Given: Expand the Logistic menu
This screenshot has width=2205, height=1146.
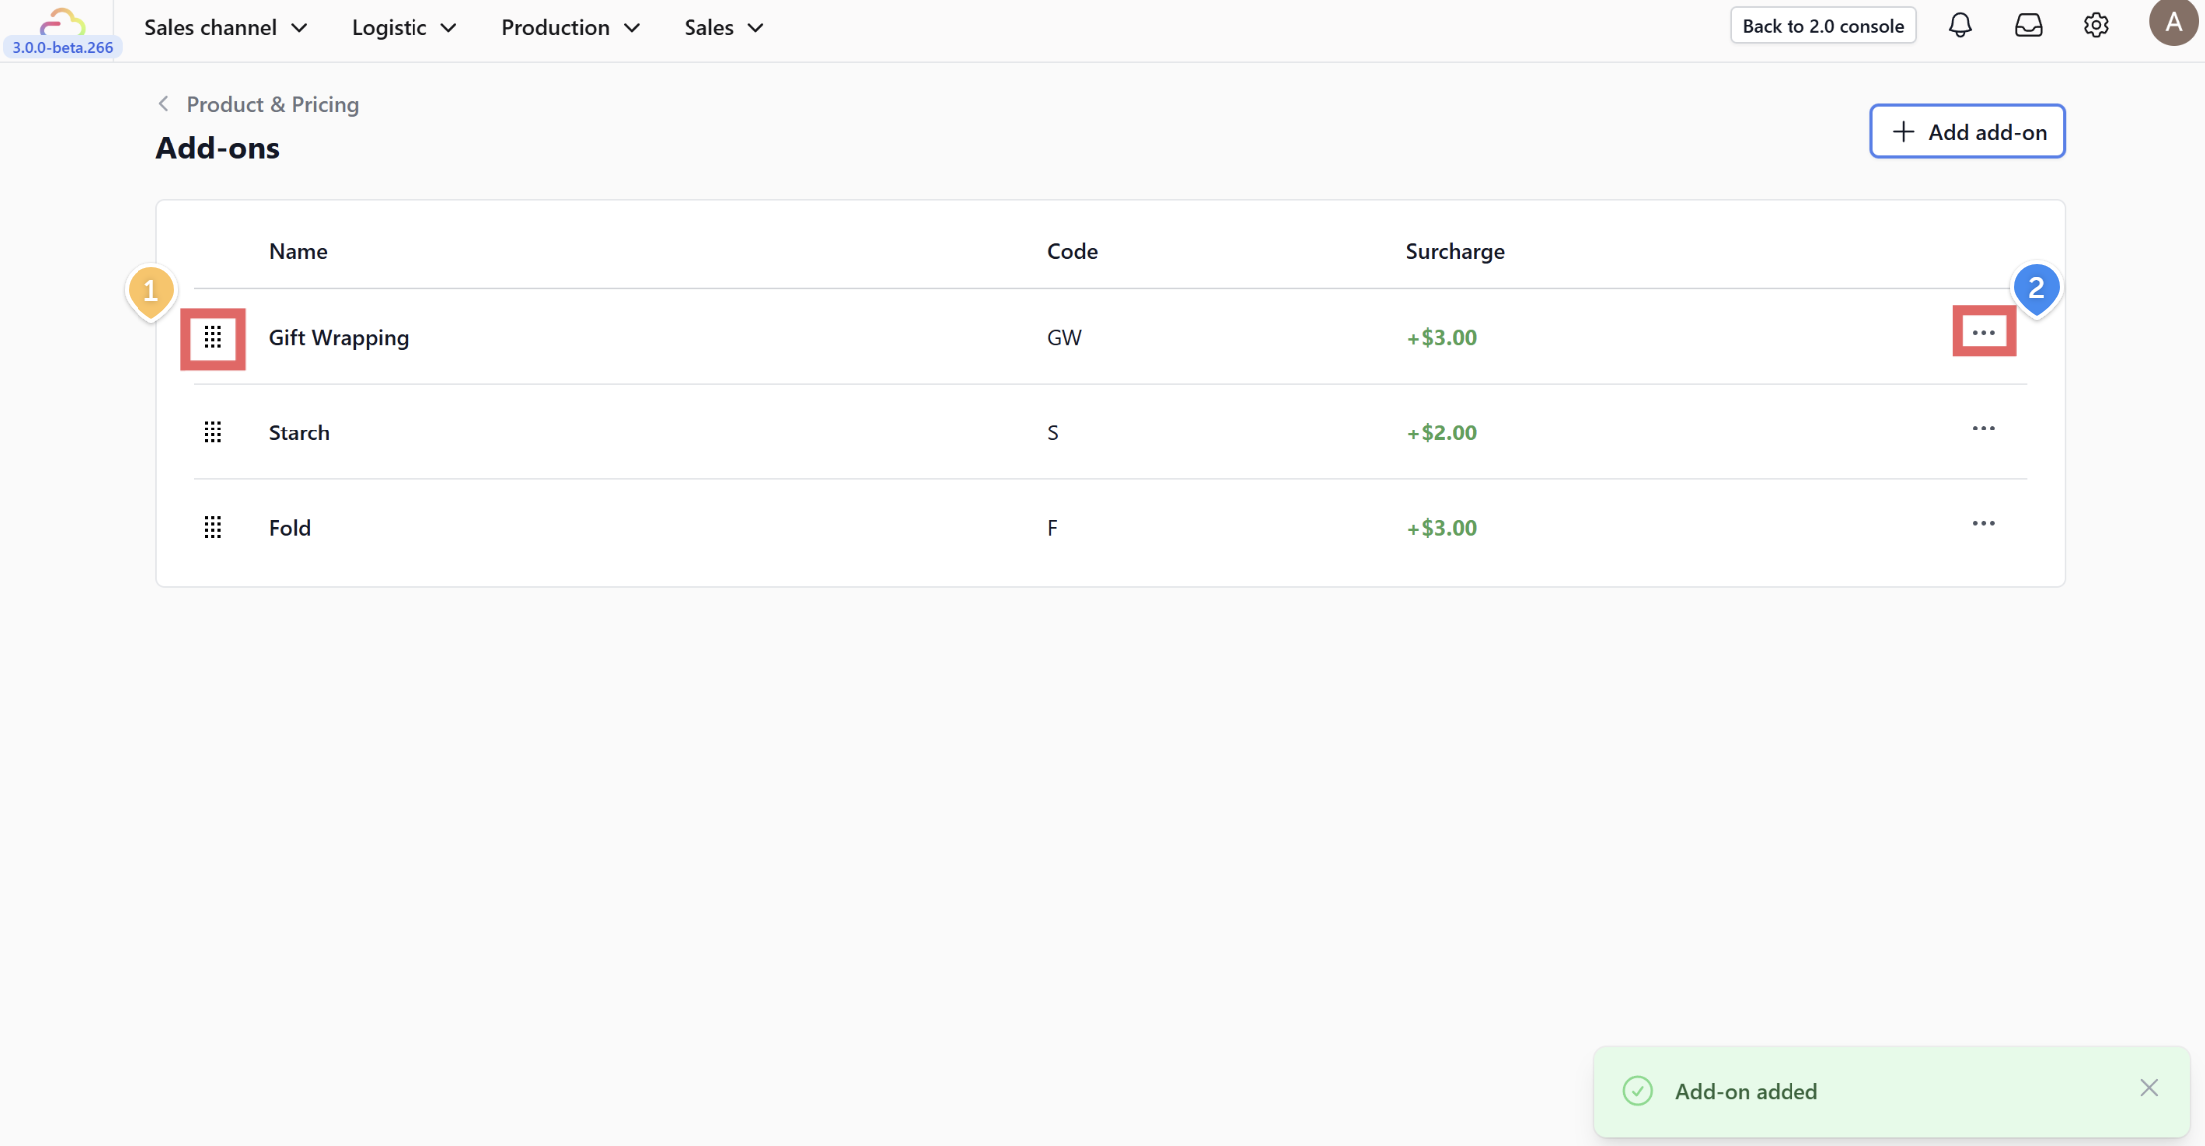Looking at the screenshot, I should click(404, 28).
